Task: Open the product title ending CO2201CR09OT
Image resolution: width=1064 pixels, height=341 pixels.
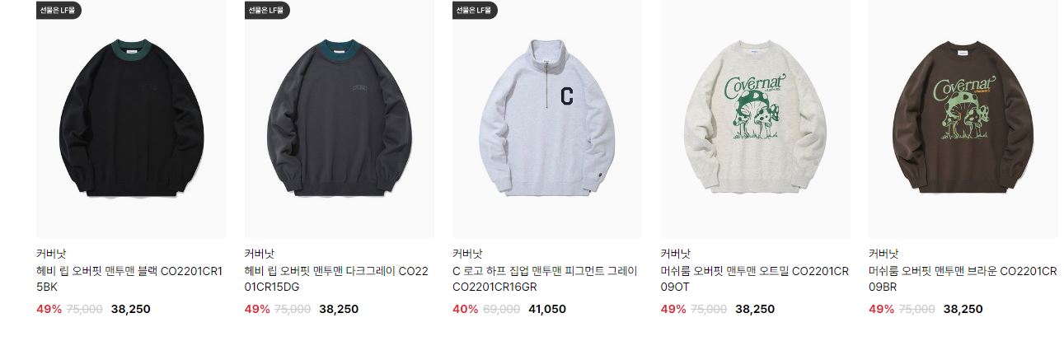Action: (x=755, y=279)
